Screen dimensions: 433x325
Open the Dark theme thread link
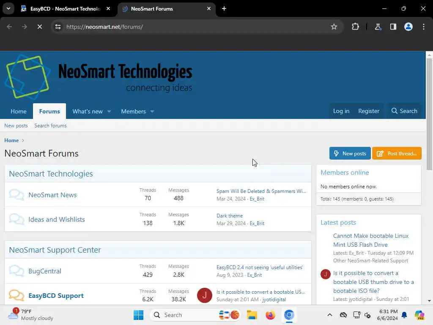pos(230,216)
